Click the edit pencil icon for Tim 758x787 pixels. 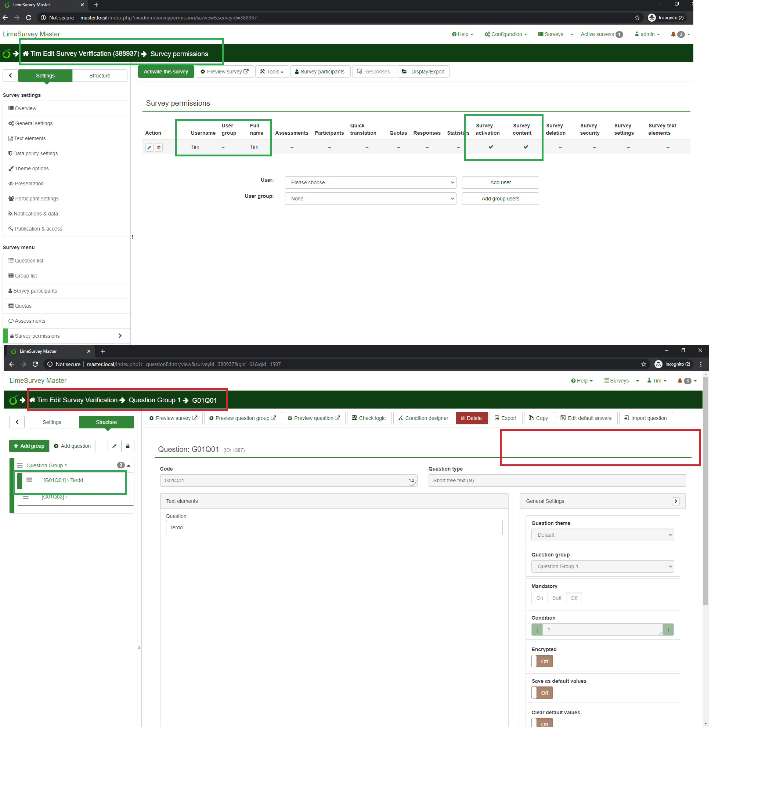tap(149, 147)
